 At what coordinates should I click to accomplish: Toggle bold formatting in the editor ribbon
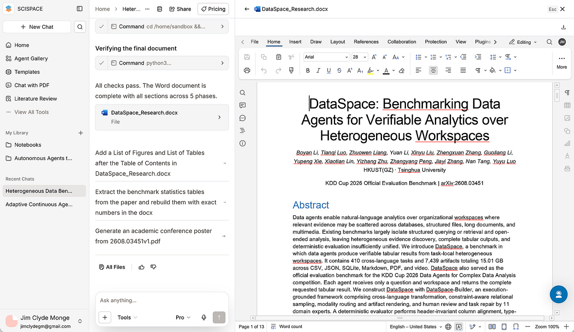308,71
